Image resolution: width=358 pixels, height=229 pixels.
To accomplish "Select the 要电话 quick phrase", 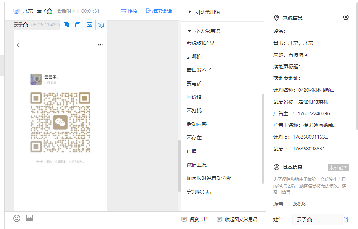I will click(194, 84).
